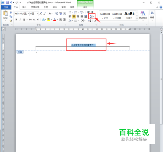Viewport: 163px width, 152px height.
Task: Apply red font color
Action: click(55, 20)
